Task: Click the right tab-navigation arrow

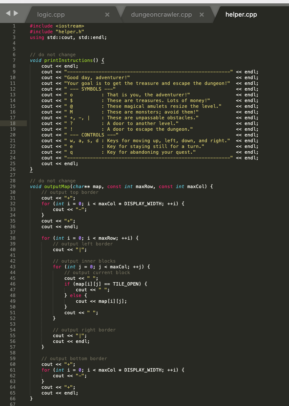Action: (x=16, y=13)
